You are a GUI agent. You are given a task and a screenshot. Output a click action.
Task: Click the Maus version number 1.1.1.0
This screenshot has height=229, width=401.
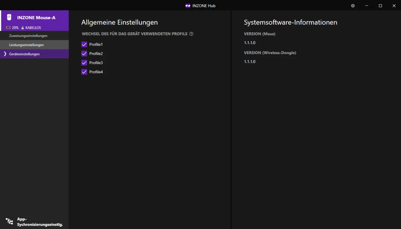point(250,43)
